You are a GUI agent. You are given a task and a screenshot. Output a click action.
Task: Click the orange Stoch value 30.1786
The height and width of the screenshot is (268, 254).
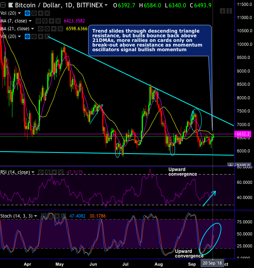click(98, 216)
